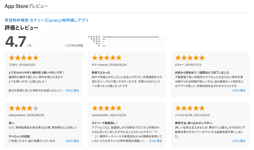
Task: Expand ハイエナもどき's review with さらに見る
Action: click(239, 141)
